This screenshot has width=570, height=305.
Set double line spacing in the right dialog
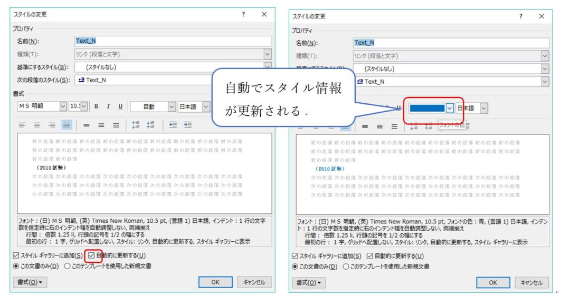[394, 126]
